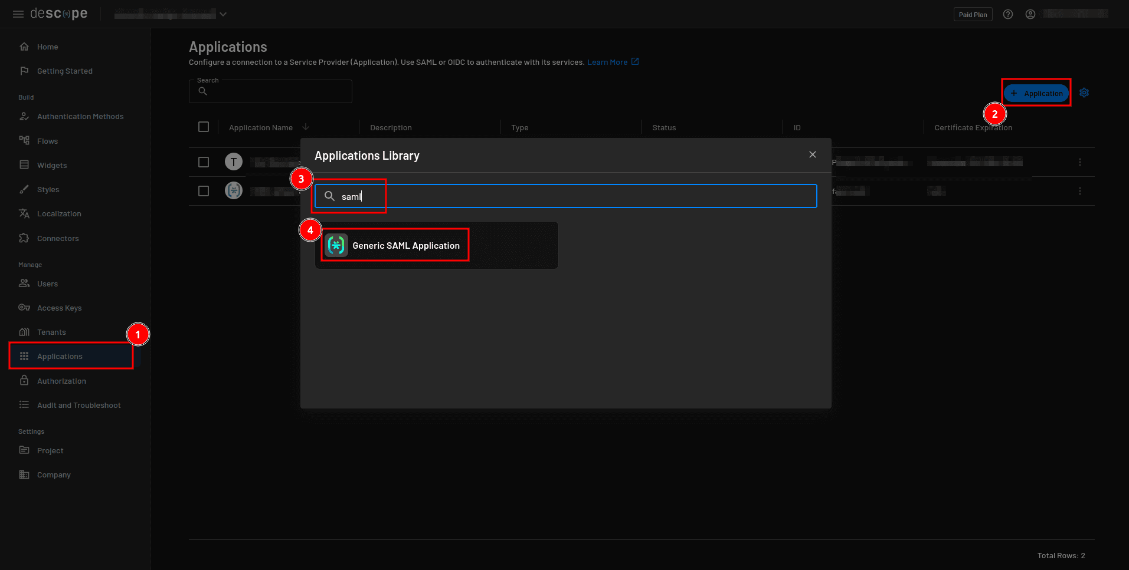Sort by Application Name column arrow
The image size is (1129, 570).
point(306,127)
